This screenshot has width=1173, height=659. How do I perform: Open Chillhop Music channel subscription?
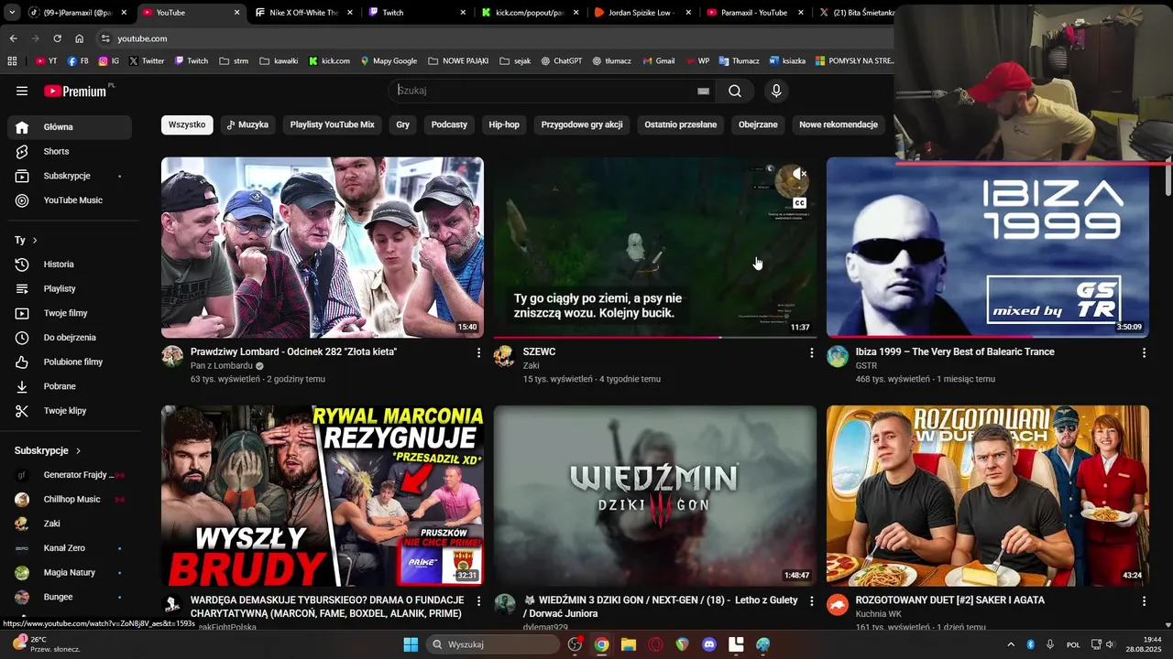70,499
